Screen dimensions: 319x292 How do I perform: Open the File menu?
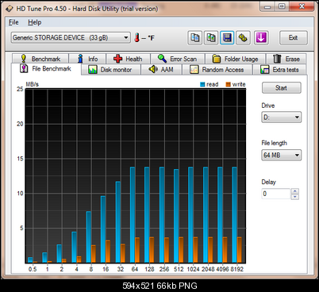[x=13, y=22]
